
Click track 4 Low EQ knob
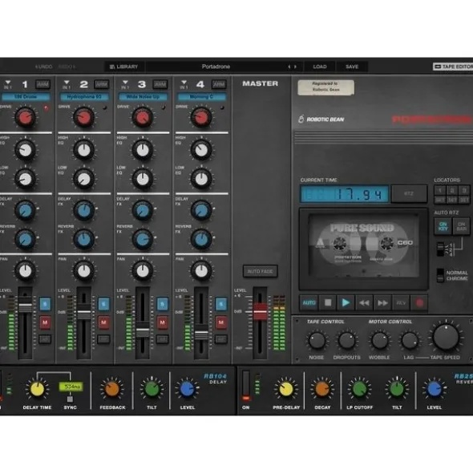(201, 179)
